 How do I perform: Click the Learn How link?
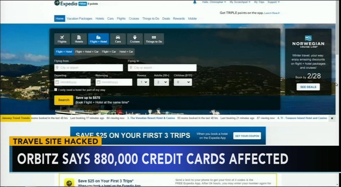272,13
